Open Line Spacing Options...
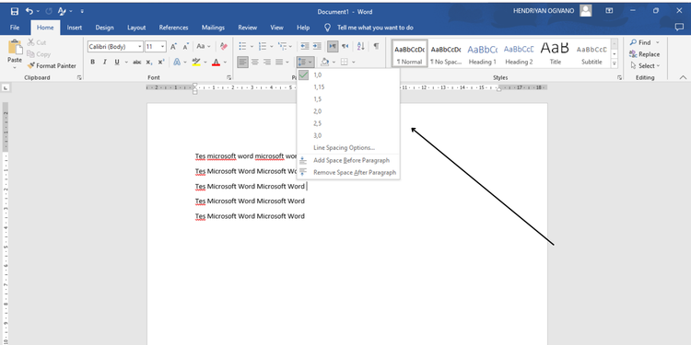Image resolution: width=691 pixels, height=345 pixels. point(348,148)
